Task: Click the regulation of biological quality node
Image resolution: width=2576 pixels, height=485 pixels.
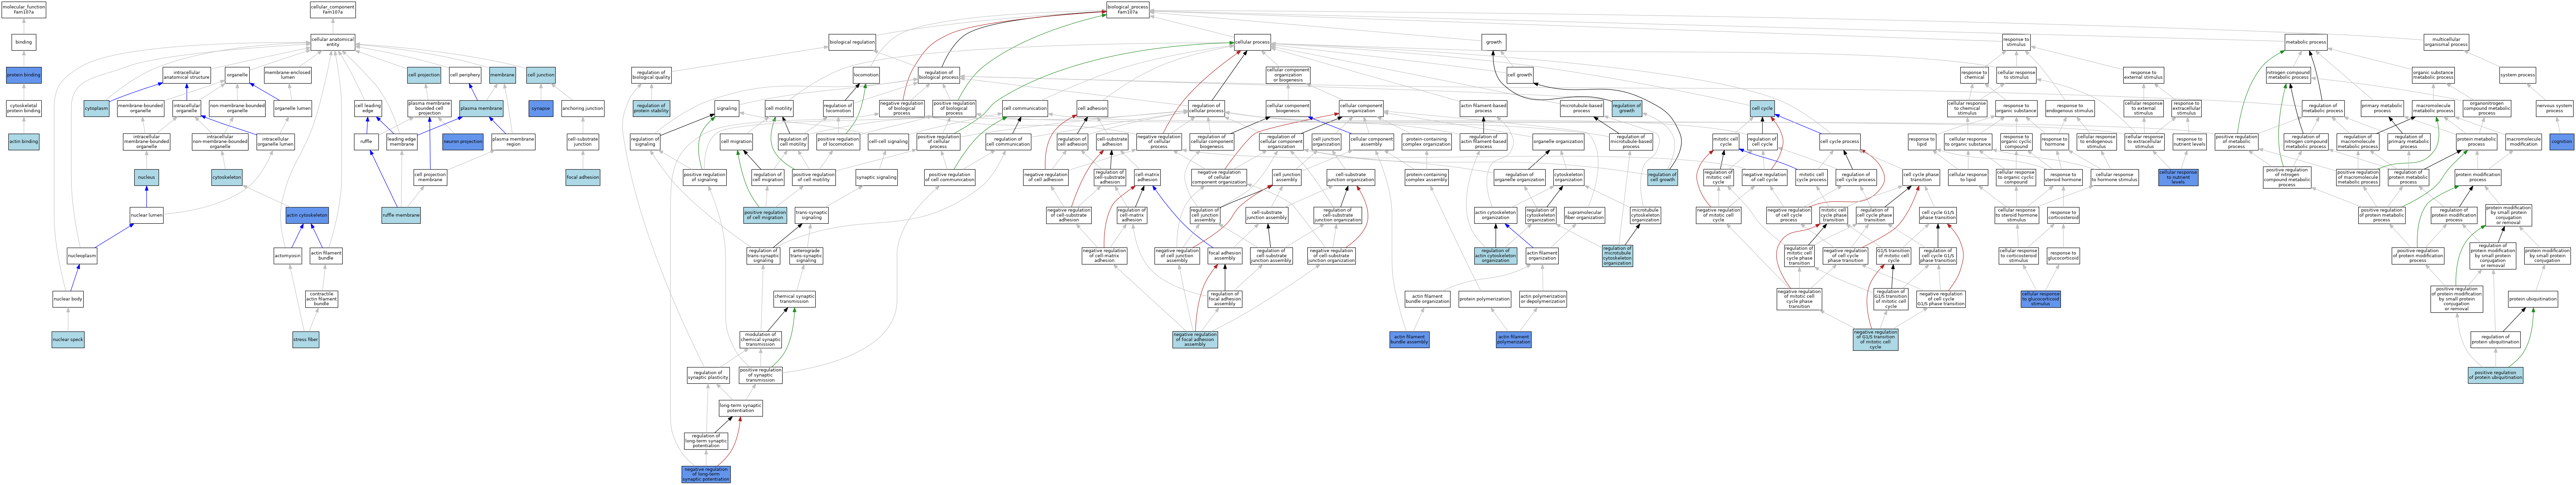Action: [x=651, y=75]
